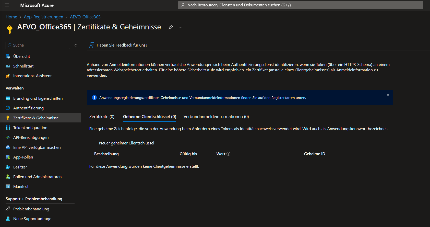The width and height of the screenshot is (430, 227).
Task: Click AEVO_Office365 breadcrumb link
Action: point(85,17)
